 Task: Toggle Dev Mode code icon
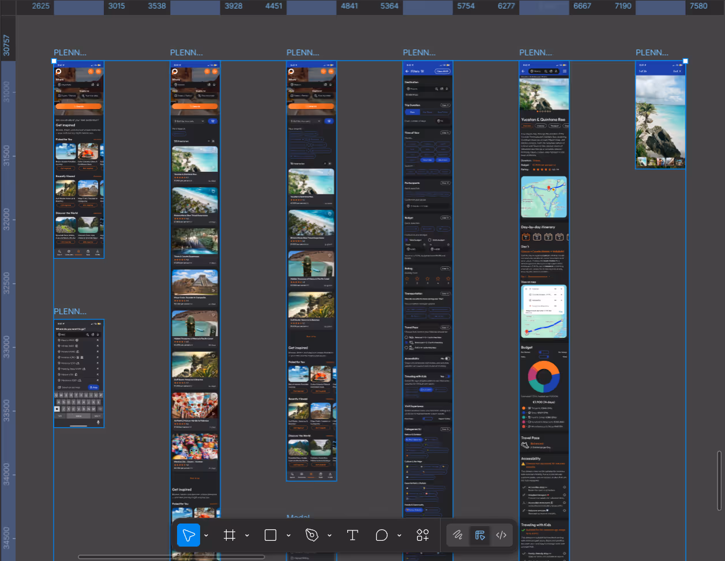[501, 535]
